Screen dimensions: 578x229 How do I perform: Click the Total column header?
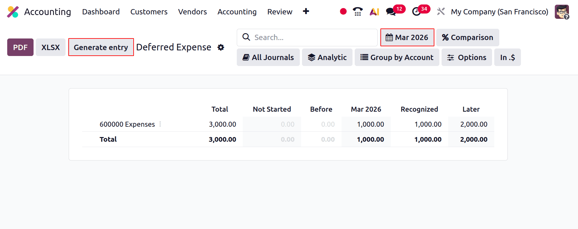click(x=220, y=109)
